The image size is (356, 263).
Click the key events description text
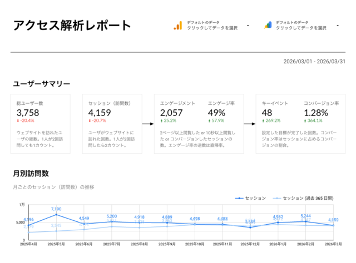[299, 139]
